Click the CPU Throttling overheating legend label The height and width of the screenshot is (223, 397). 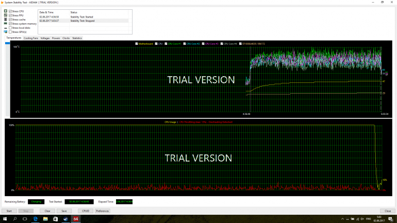(x=206, y=122)
